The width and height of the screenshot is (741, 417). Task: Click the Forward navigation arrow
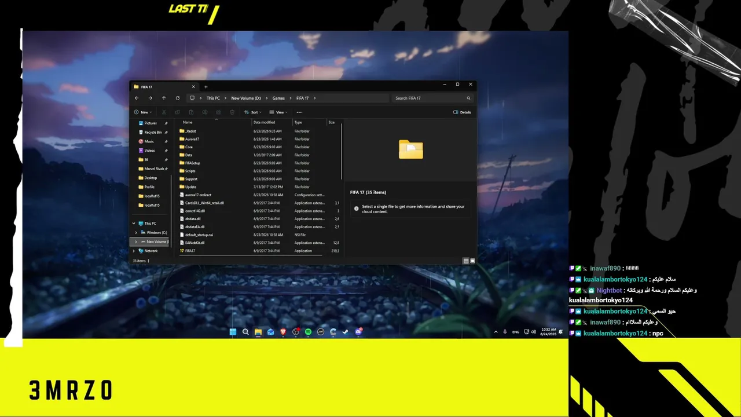pos(150,98)
